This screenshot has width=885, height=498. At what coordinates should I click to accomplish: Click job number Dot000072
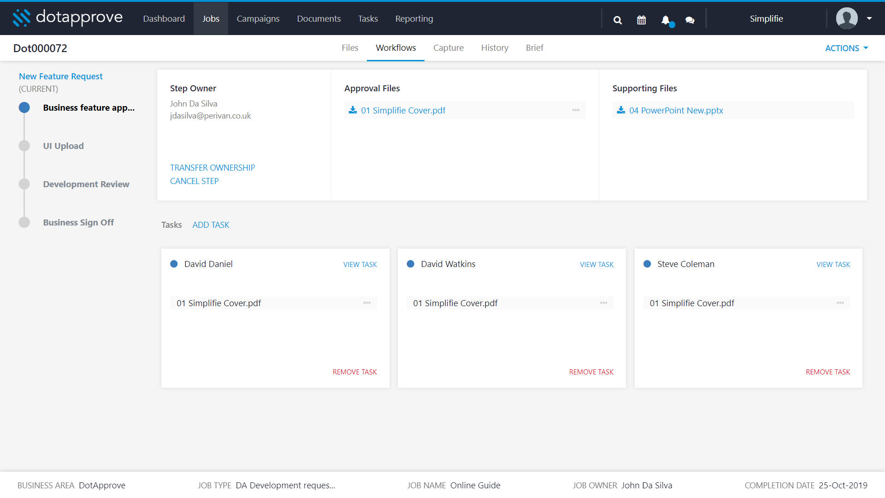pyautogui.click(x=40, y=48)
